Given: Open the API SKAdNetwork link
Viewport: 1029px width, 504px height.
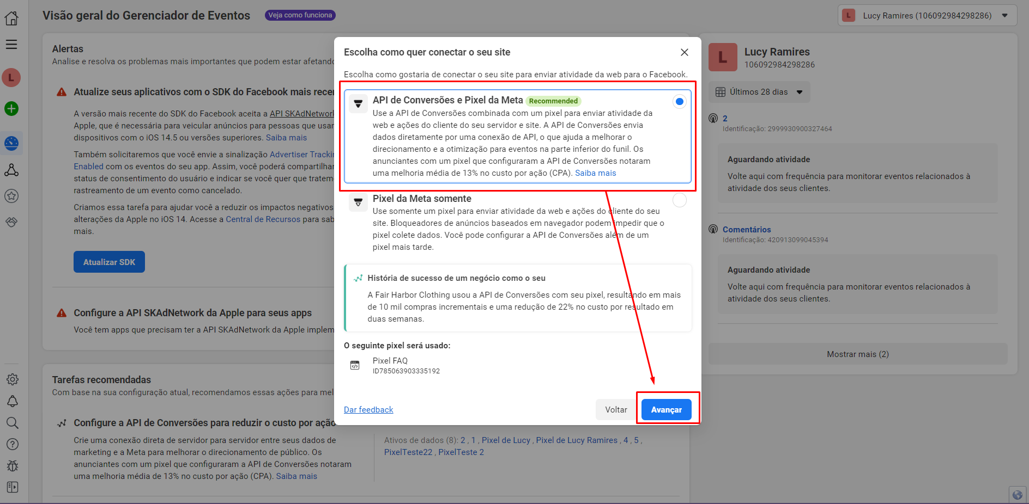Looking at the screenshot, I should pyautogui.click(x=302, y=114).
